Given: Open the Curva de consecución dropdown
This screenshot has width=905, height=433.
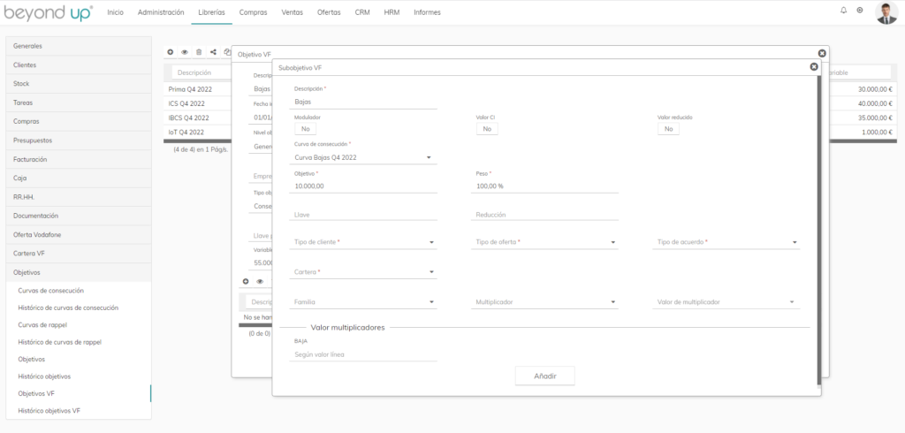Looking at the screenshot, I should click(x=365, y=157).
